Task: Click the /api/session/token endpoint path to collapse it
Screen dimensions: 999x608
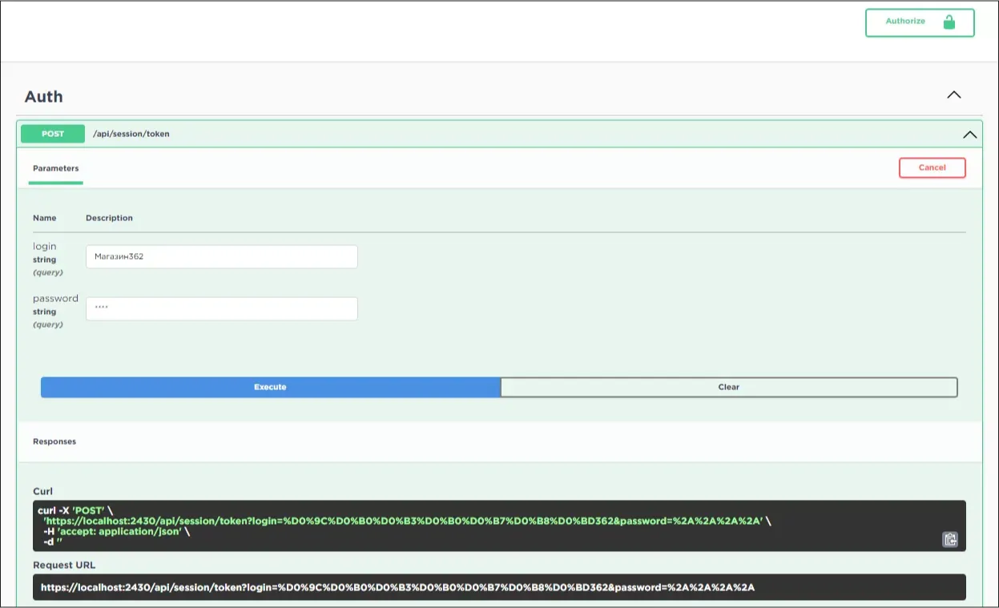Action: tap(131, 134)
